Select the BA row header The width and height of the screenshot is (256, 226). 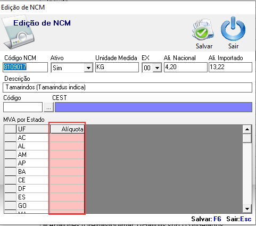10,172
